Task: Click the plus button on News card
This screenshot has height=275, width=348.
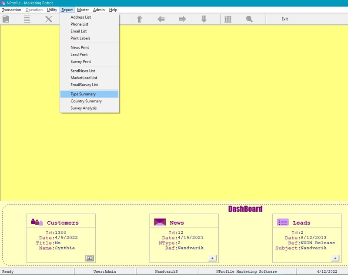Action: 212,258
